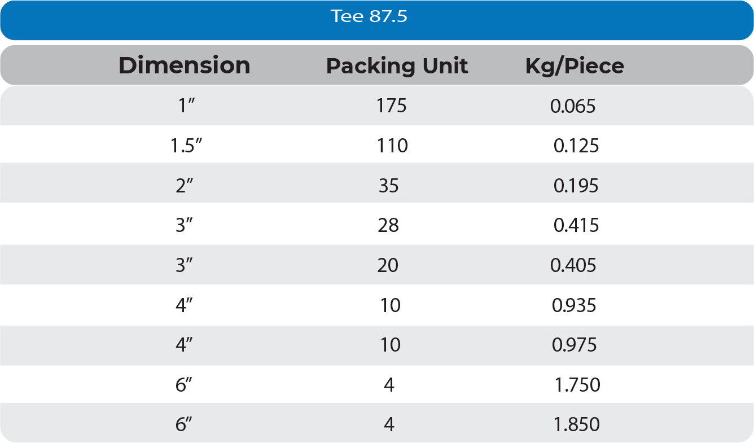Click the 0.195 weight cell

[x=576, y=186]
